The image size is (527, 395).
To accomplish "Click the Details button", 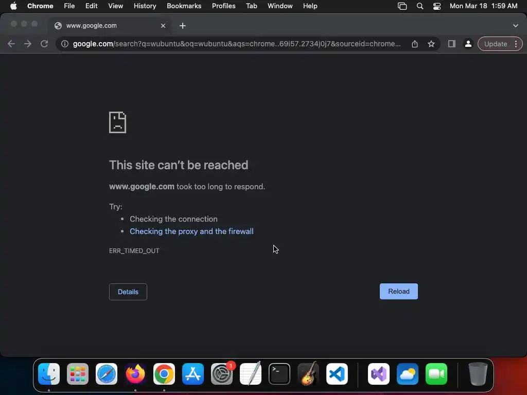I will point(128,292).
